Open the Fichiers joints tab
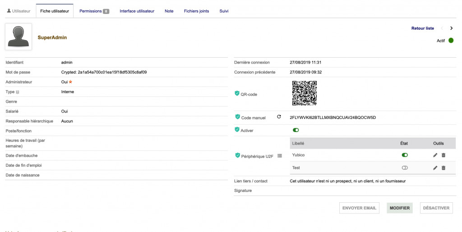Screen dimensions: 462x232 (x=196, y=11)
